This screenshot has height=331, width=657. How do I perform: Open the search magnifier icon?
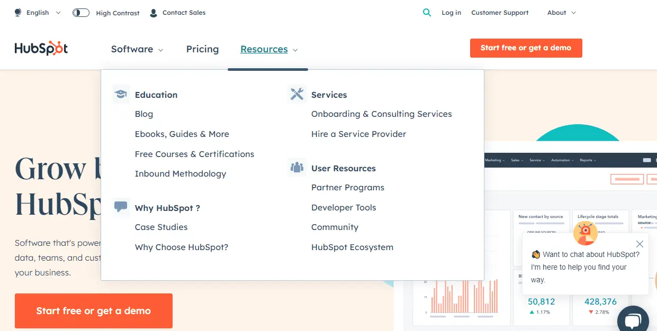[427, 13]
